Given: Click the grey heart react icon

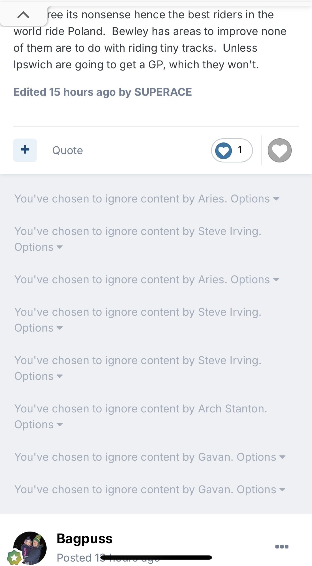Looking at the screenshot, I should point(279,150).
